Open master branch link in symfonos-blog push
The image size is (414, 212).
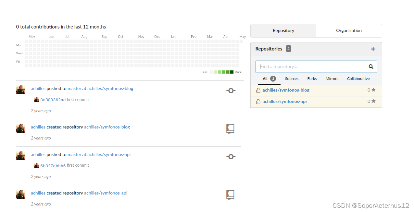[x=74, y=88]
